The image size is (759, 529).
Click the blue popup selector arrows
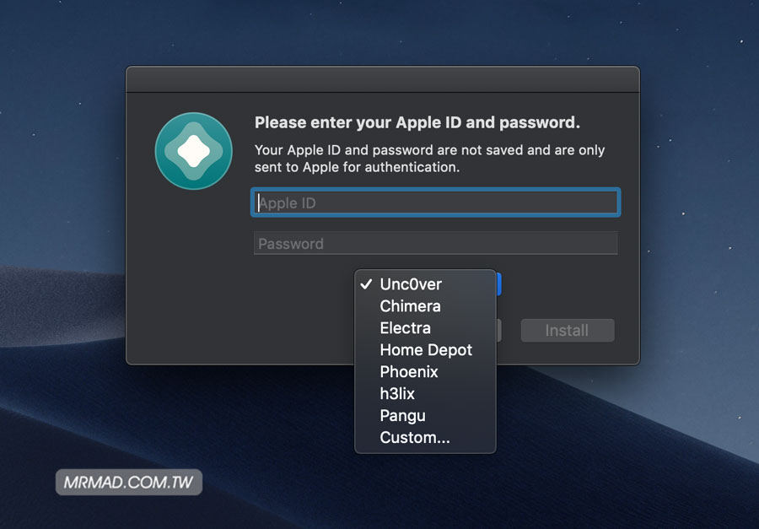(x=499, y=284)
